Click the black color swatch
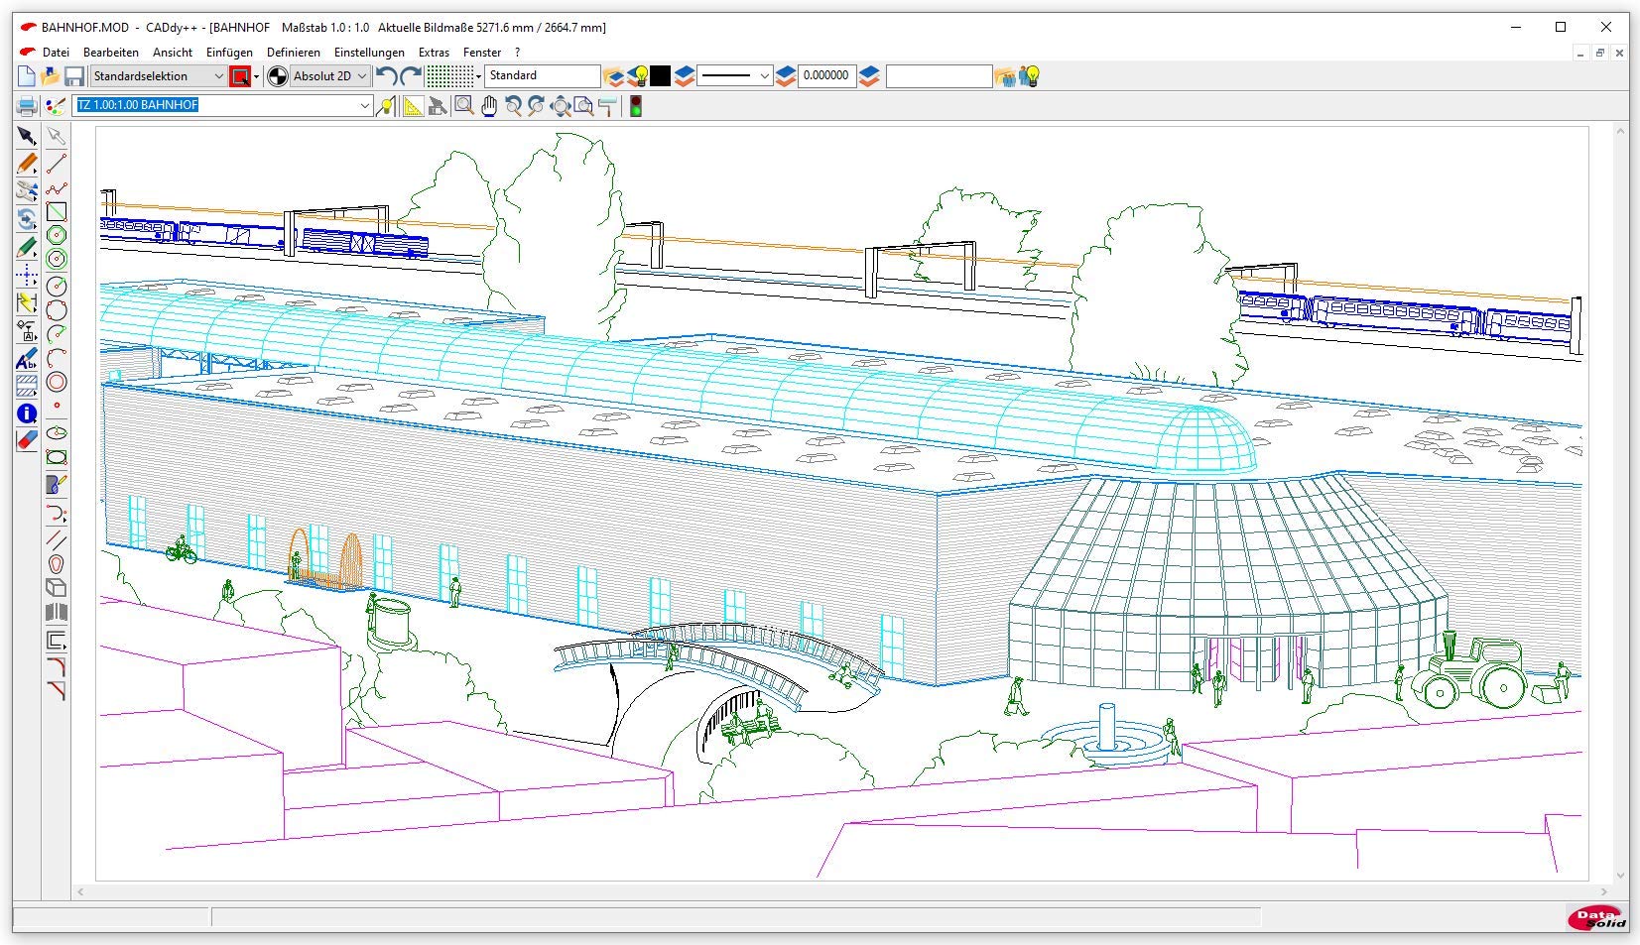1640x945 pixels. pyautogui.click(x=661, y=76)
